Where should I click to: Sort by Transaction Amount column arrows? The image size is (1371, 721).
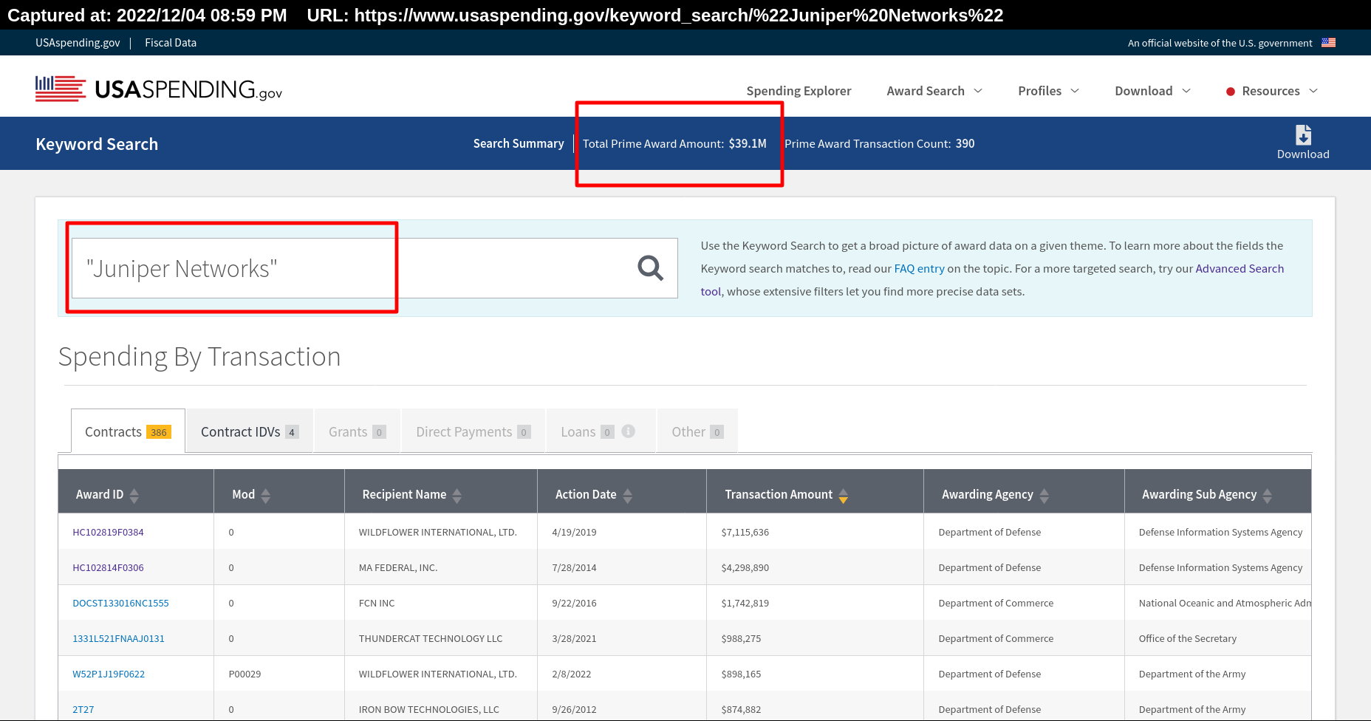844,495
